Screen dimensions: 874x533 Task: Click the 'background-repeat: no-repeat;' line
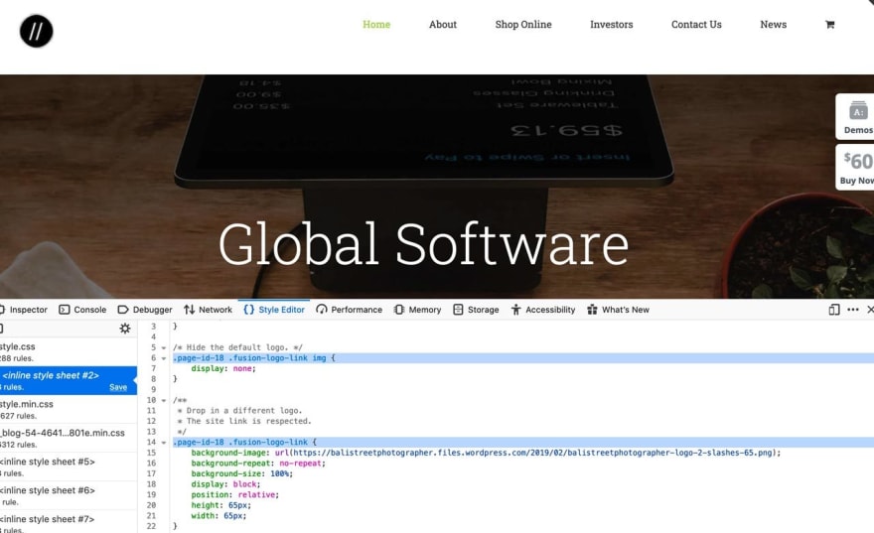[258, 464]
